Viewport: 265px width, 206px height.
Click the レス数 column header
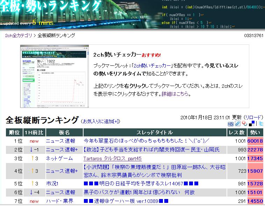237,133
